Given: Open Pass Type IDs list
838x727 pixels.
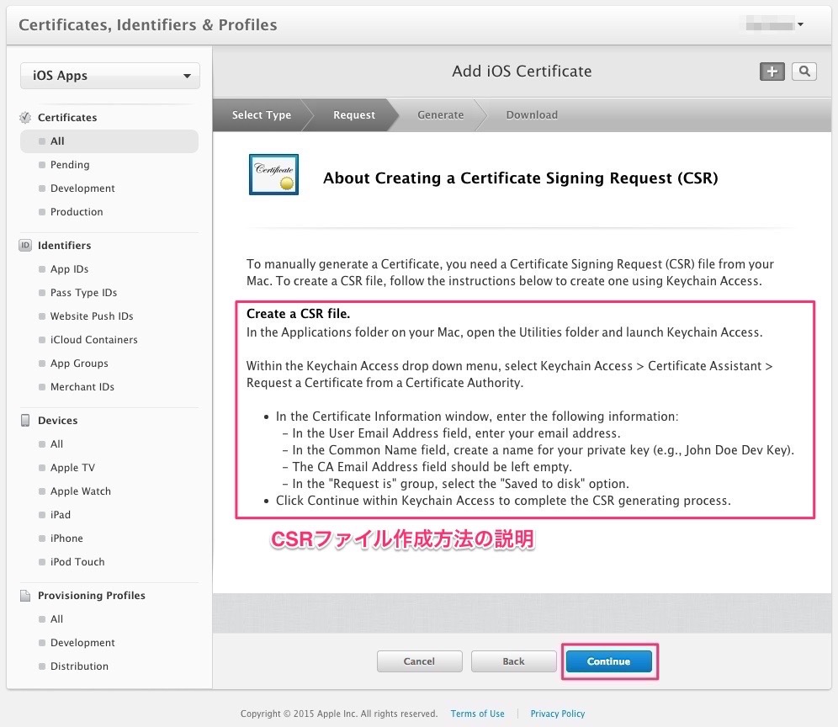Looking at the screenshot, I should coord(83,293).
